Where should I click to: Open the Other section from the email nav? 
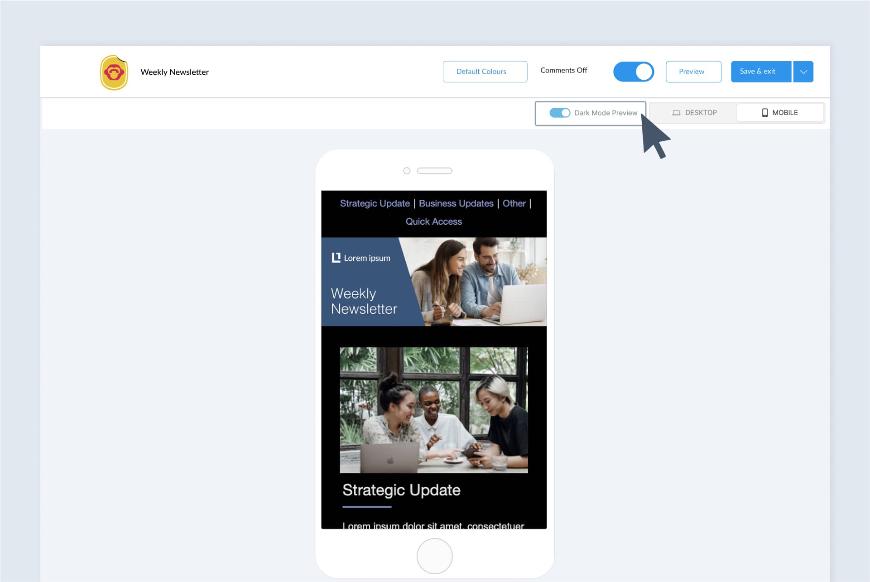tap(514, 203)
